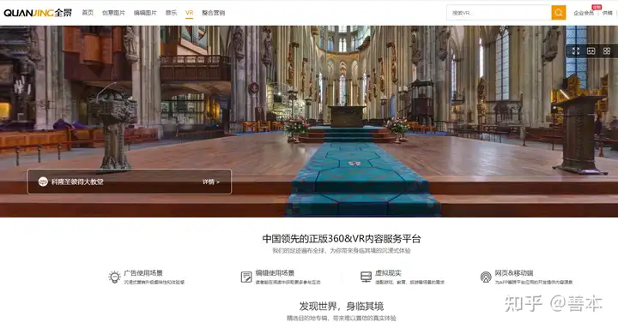Click the lightbulb 广告使用场景 icon

coord(114,277)
